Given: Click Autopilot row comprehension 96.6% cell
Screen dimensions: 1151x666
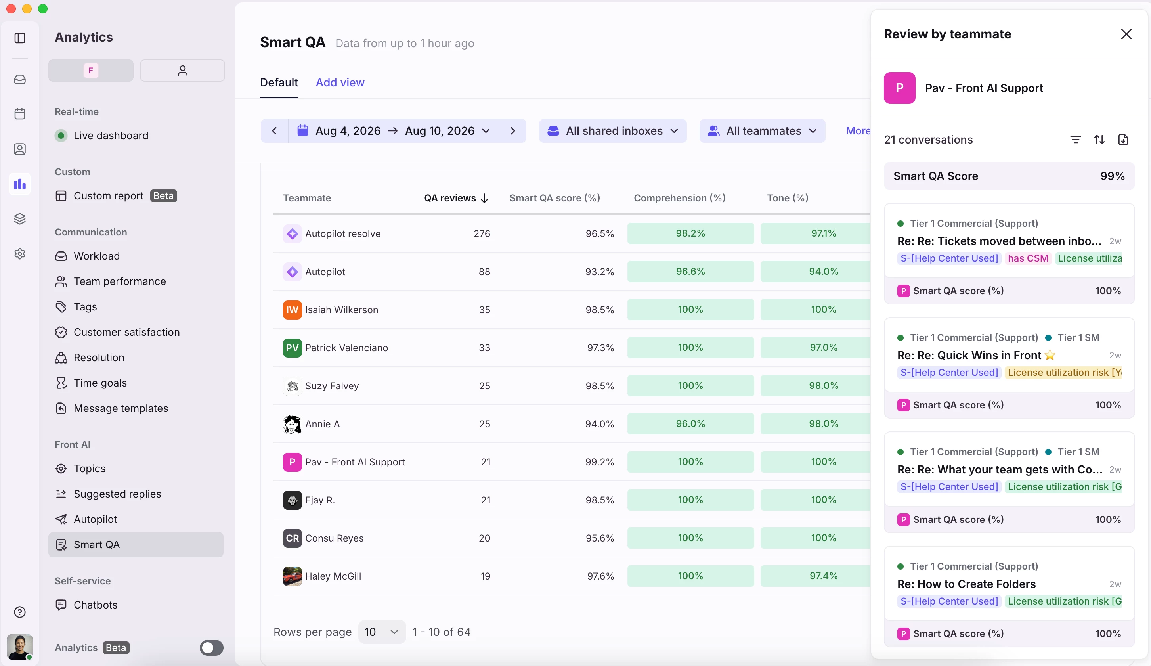Looking at the screenshot, I should pyautogui.click(x=690, y=272).
